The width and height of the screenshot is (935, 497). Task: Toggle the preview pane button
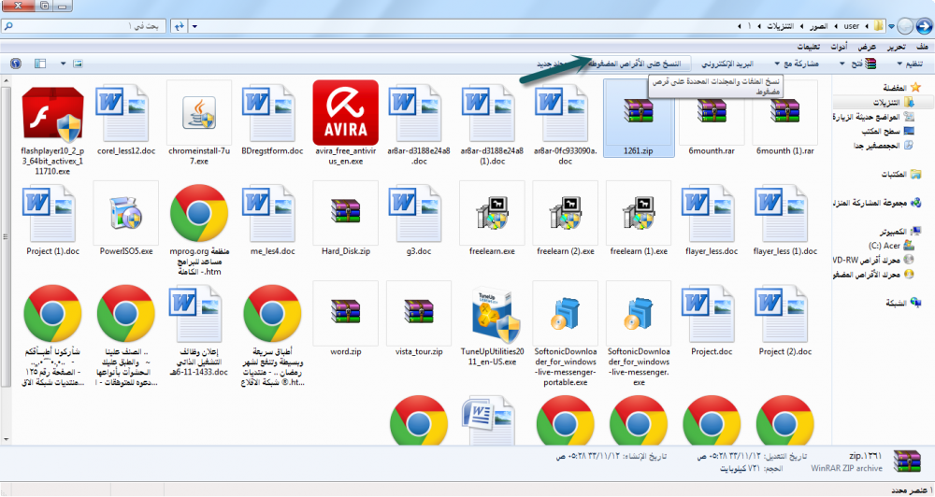(x=40, y=64)
